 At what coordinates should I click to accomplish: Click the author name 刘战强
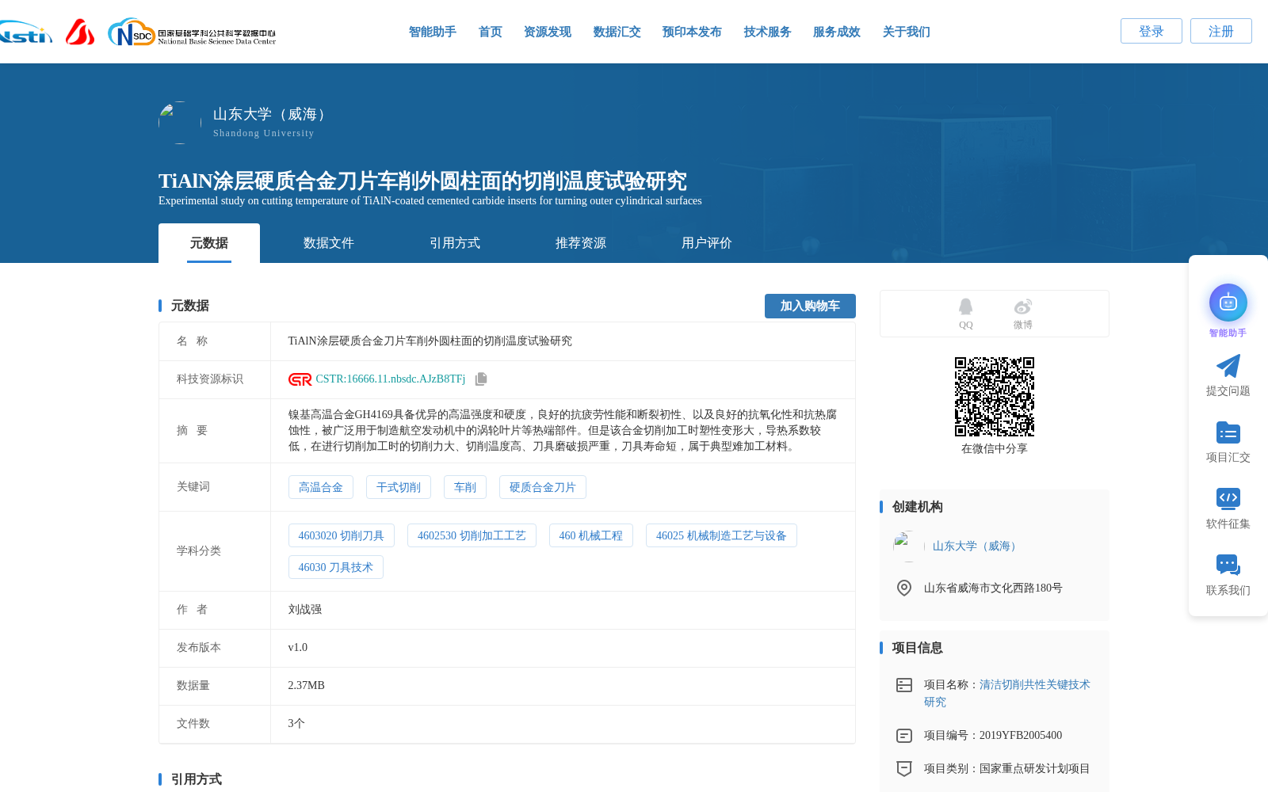[305, 610]
